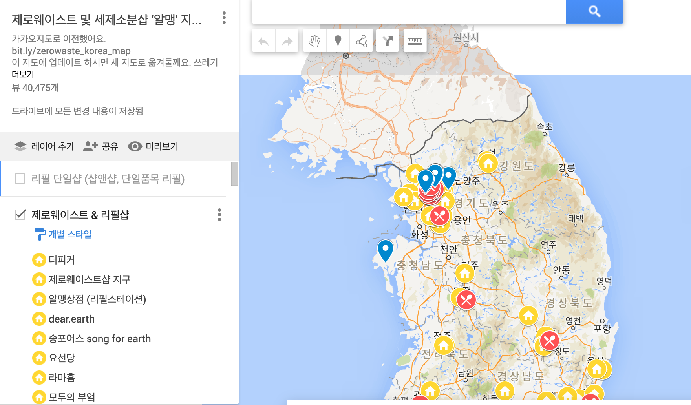
Task: Click the map search input field
Action: point(408,11)
